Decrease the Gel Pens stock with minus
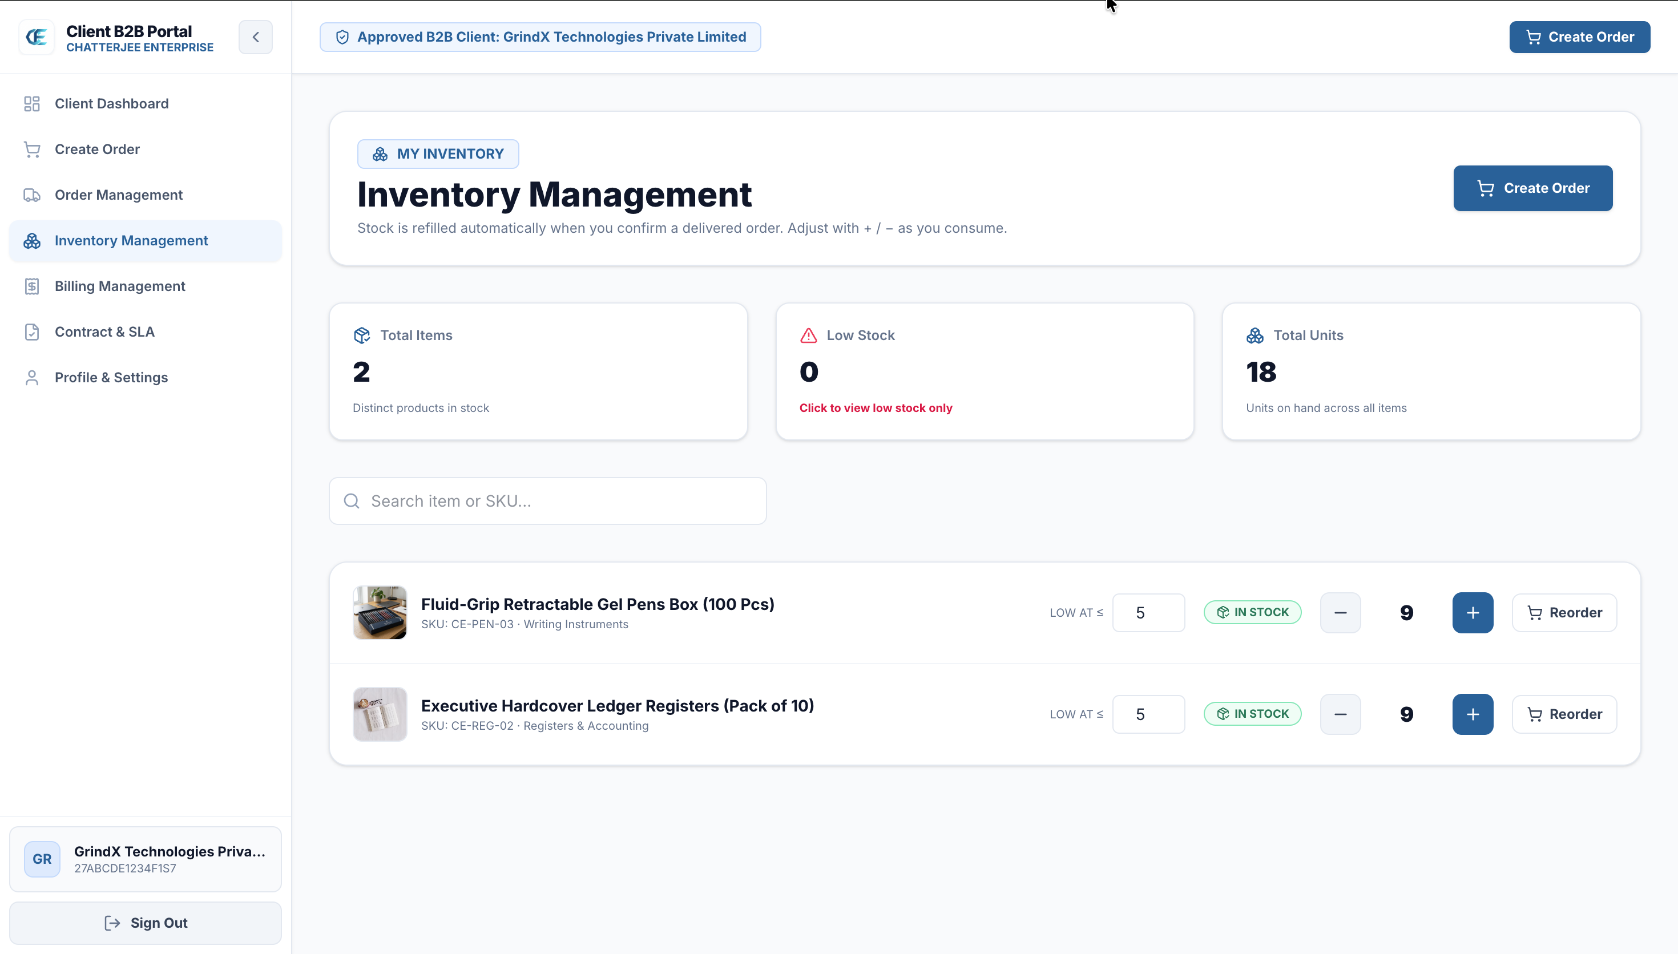The image size is (1678, 954). click(x=1341, y=613)
